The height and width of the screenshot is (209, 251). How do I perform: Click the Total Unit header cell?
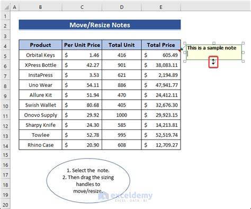[122, 45]
